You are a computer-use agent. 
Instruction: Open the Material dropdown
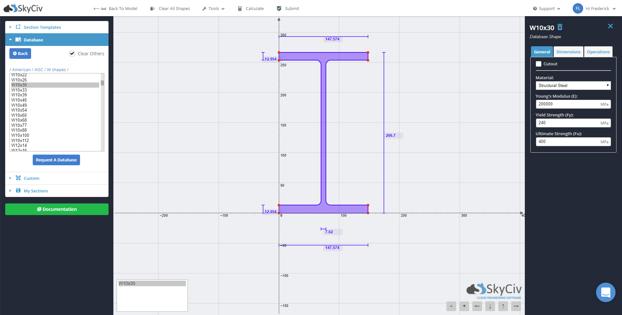point(573,85)
